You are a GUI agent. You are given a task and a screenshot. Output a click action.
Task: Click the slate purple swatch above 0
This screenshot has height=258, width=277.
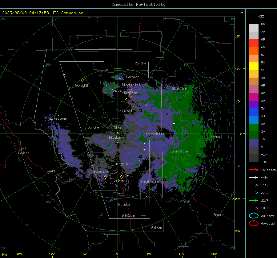(254, 143)
